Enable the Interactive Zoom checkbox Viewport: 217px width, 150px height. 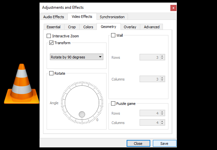(x=49, y=36)
